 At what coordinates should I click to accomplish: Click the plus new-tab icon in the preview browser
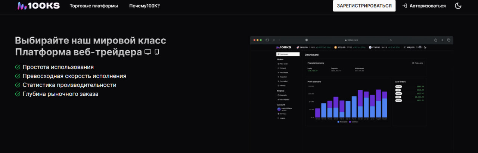pos(442,40)
